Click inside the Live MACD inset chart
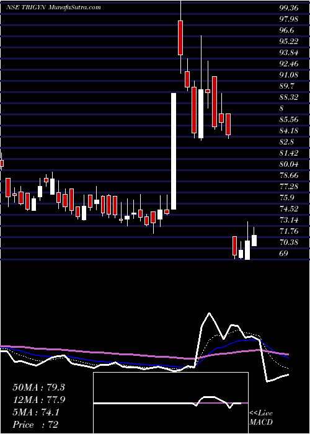Screen dimensions: 310x434 coord(170,403)
